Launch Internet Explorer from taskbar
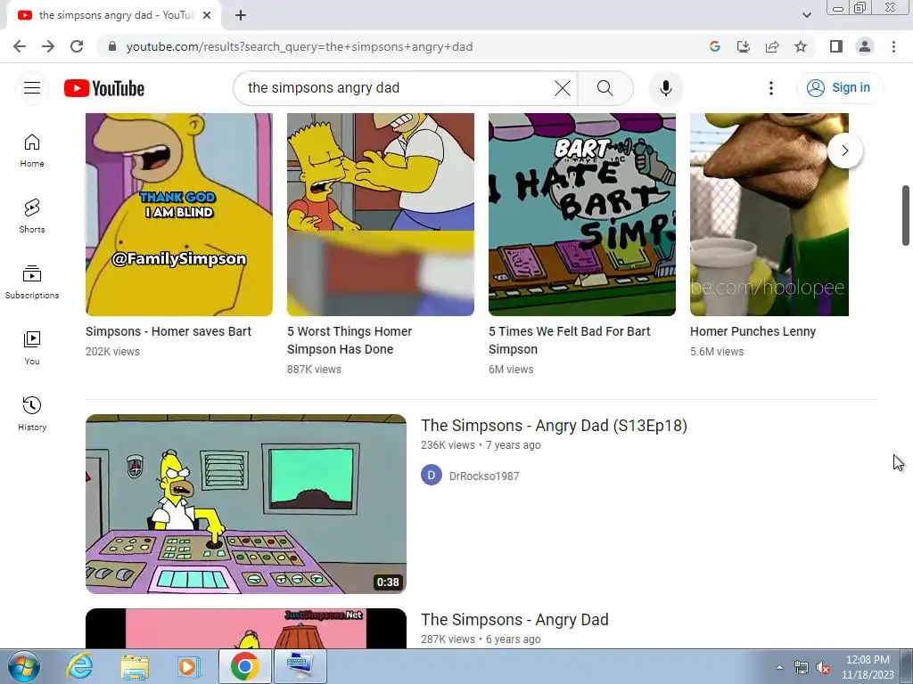This screenshot has width=913, height=684. [79, 666]
